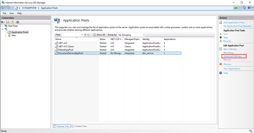Click the Filter text input box
The image size is (254, 133).
pyautogui.click(x=71, y=35)
